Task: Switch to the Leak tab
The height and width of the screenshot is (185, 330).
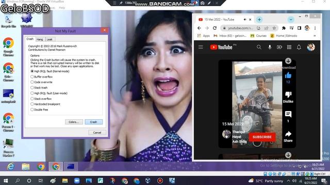Action: pyautogui.click(x=49, y=39)
